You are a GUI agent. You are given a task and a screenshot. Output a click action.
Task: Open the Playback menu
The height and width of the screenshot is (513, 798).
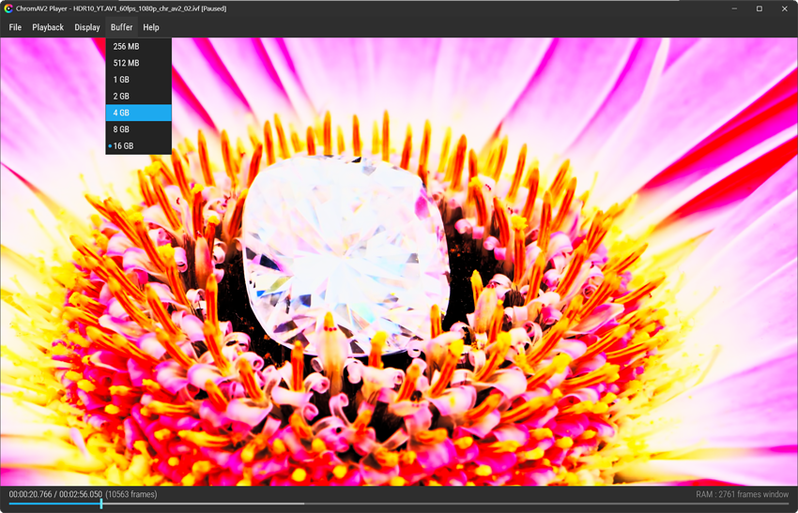point(48,27)
